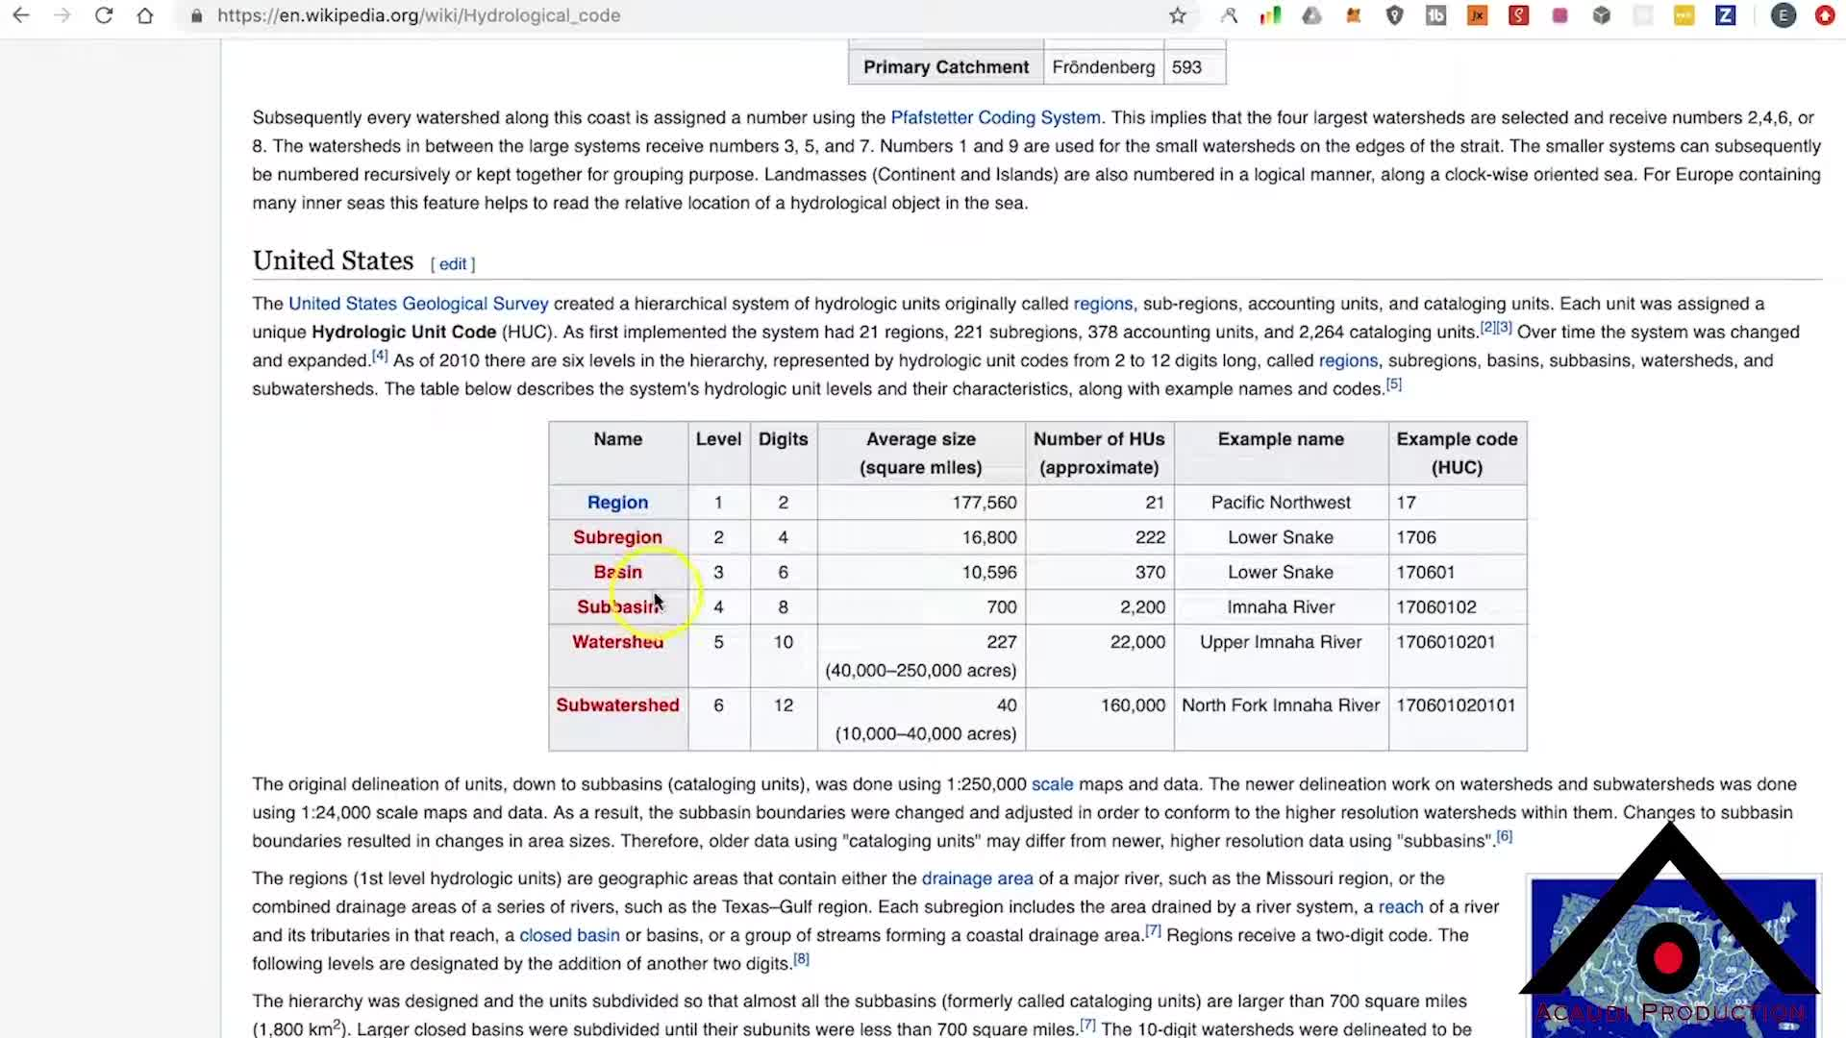Screen dimensions: 1846x1038
Task: Click the shield keyhole extension icon
Action: [1394, 15]
